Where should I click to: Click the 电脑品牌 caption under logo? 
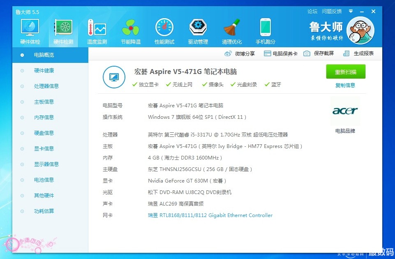coord(345,131)
